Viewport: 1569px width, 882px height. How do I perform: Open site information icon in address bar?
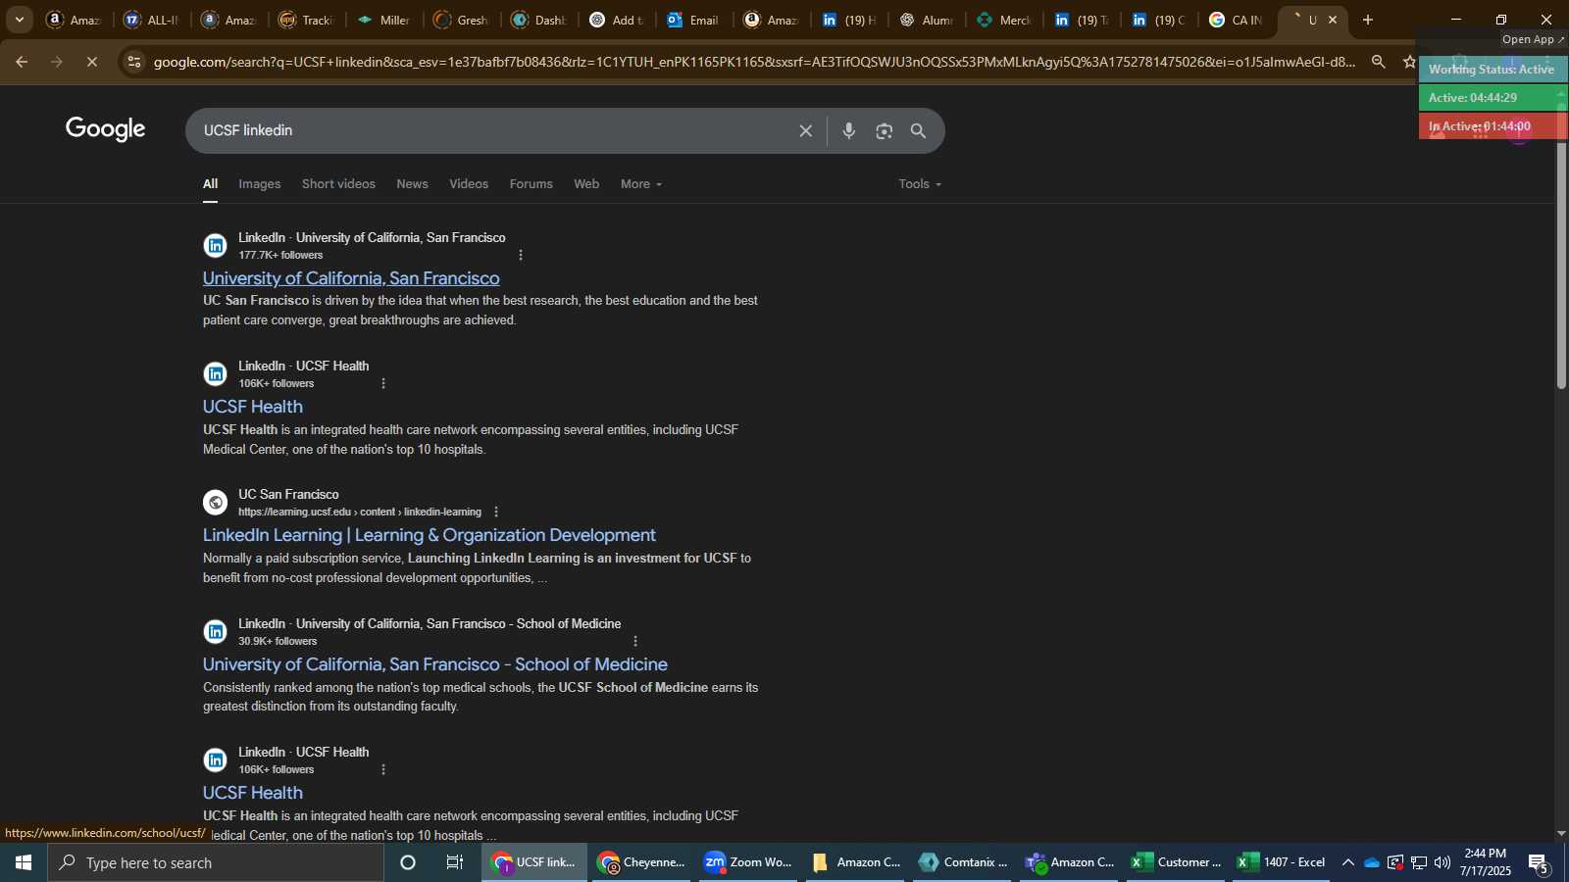(x=134, y=62)
